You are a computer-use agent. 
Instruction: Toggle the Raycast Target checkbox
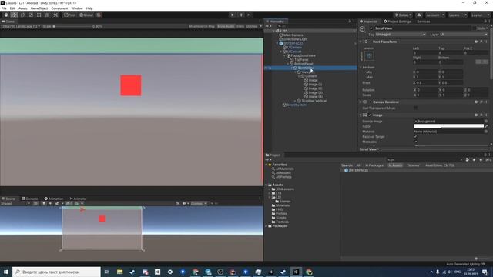[x=415, y=137]
